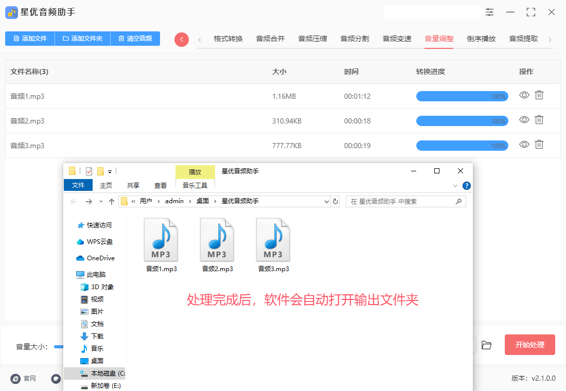Open the output folder icon near 开始处理
The width and height of the screenshot is (566, 391).
486,345
